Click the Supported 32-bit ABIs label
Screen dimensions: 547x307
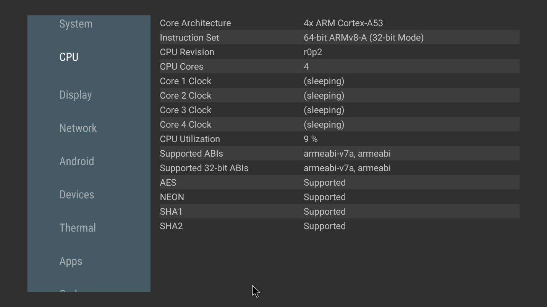[x=204, y=168]
